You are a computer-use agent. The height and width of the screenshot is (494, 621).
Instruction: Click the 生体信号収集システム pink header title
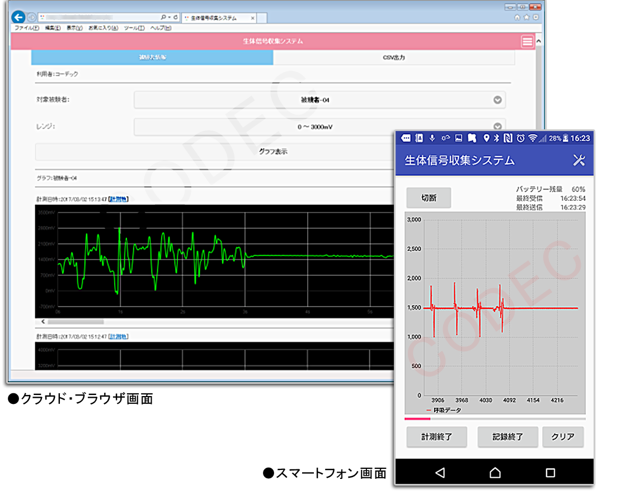coord(273,41)
